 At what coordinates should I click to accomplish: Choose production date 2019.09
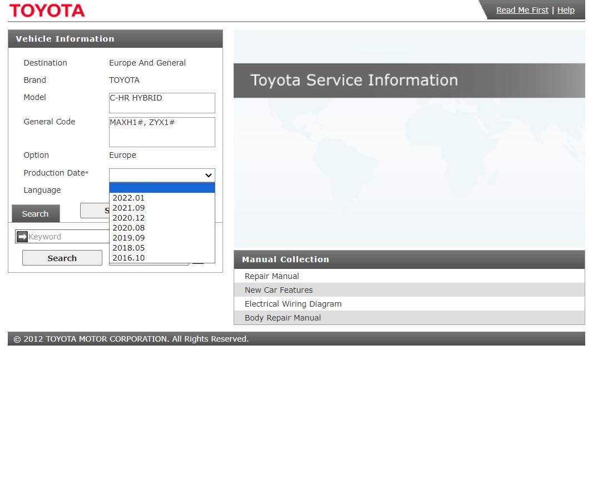[162, 238]
